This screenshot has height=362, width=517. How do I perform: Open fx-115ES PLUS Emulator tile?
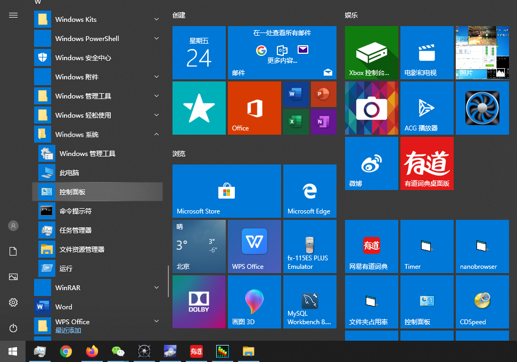pyautogui.click(x=310, y=246)
